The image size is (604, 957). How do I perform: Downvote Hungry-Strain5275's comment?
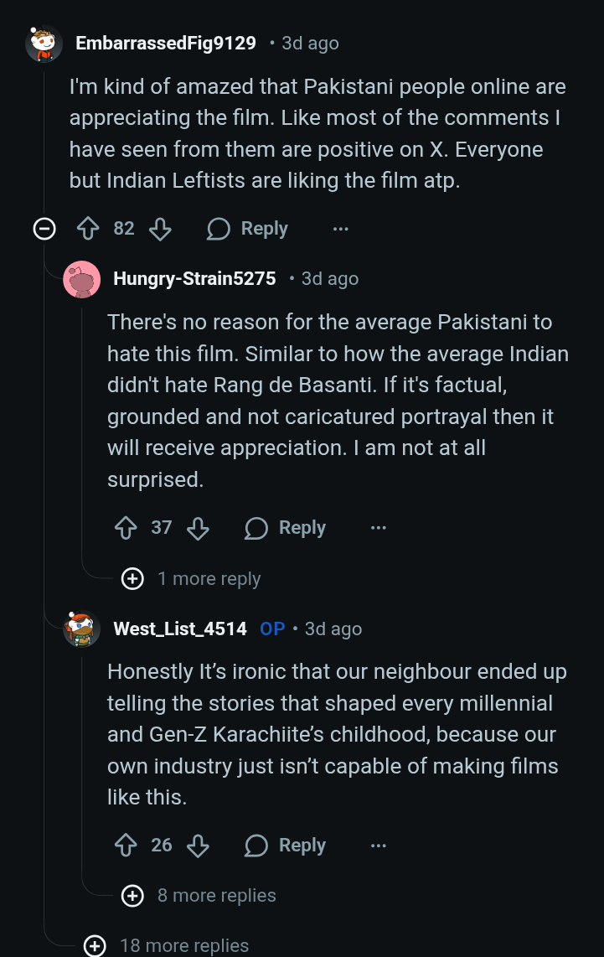pyautogui.click(x=198, y=528)
